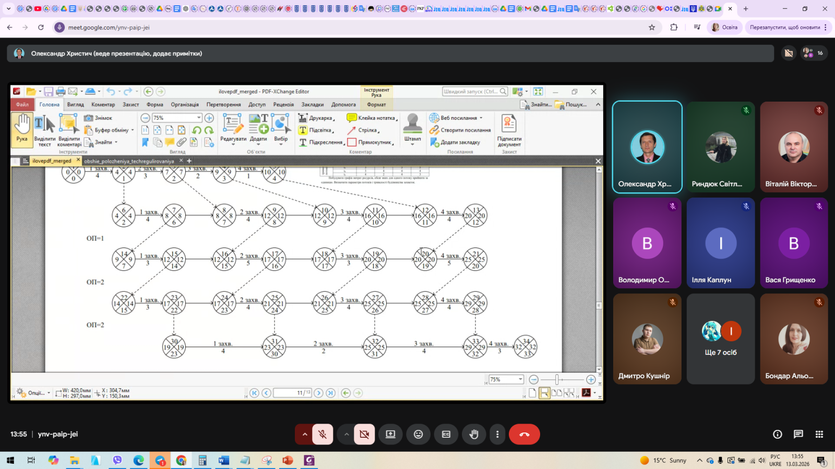
Task: Open the obshie_polozheniya_techregulirovaniya document tab
Action: click(129, 161)
